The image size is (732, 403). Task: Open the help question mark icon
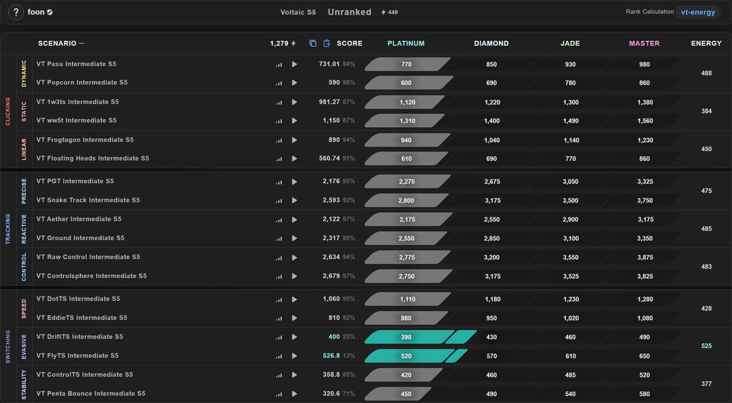tap(15, 12)
